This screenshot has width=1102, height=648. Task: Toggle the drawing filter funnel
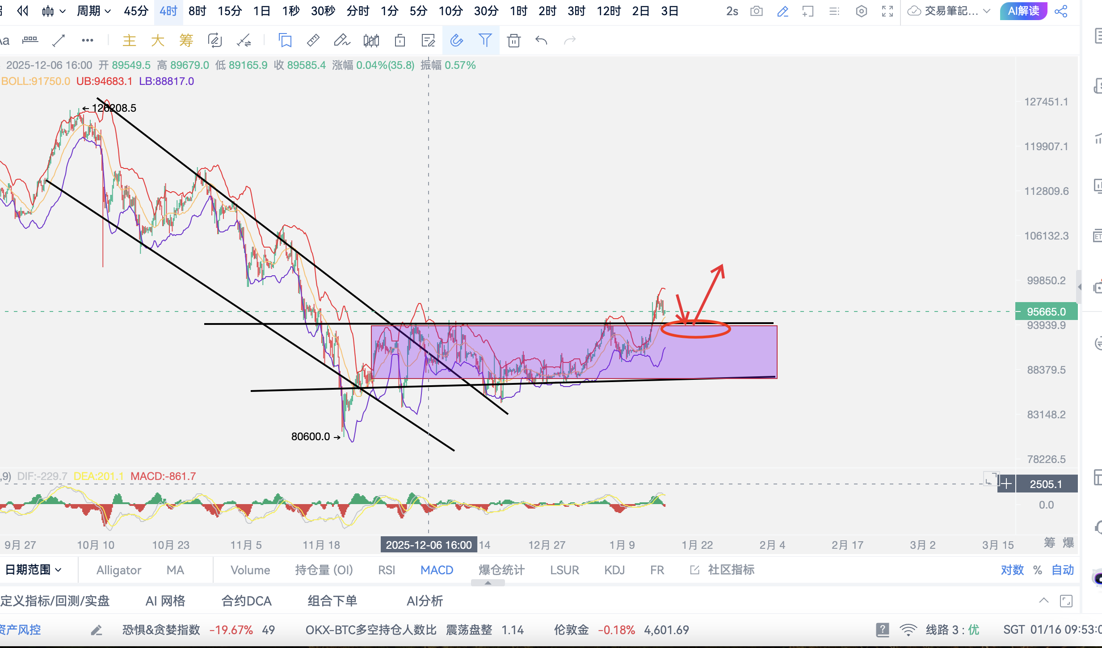(x=485, y=41)
